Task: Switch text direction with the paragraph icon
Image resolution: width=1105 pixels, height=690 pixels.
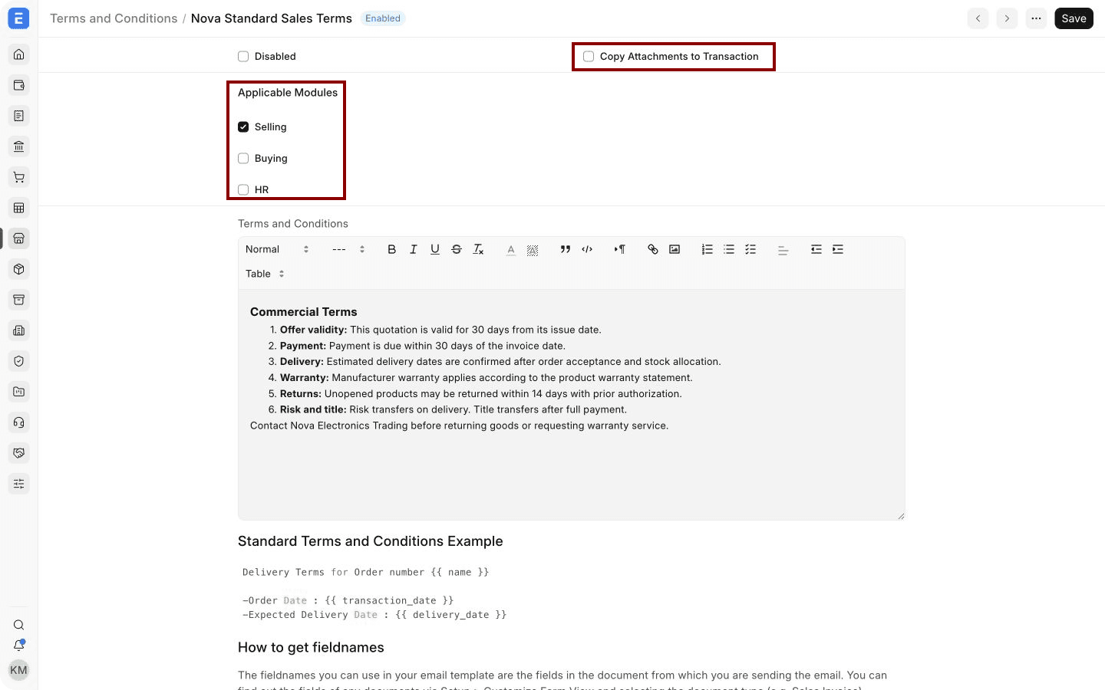Action: coord(619,249)
